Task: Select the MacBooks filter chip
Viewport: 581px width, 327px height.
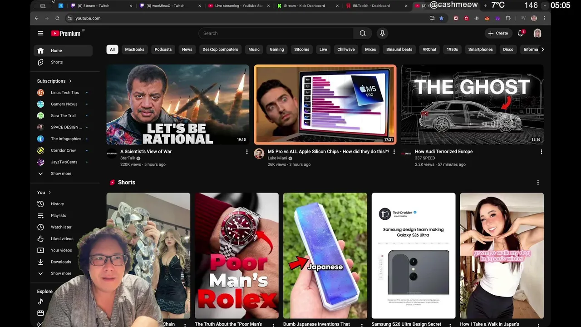Action: [x=135, y=50]
